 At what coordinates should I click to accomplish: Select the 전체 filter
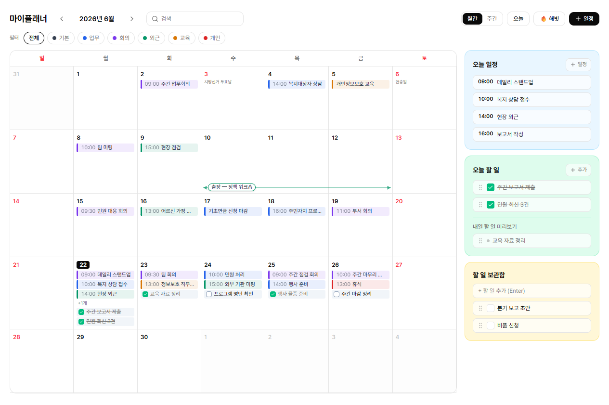point(34,38)
